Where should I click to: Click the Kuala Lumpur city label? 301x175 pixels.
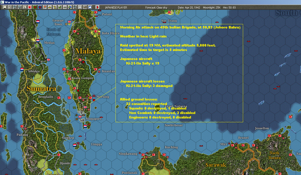[x=82, y=78]
